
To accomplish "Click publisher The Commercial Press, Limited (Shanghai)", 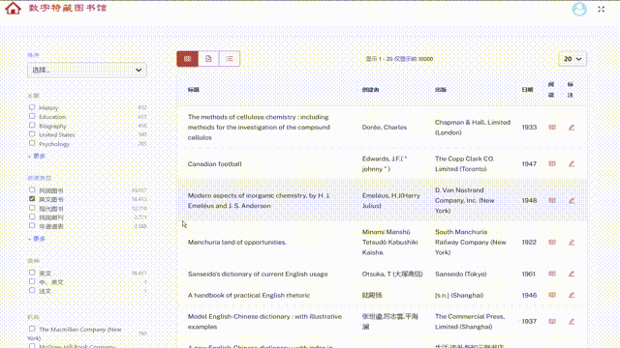I will pyautogui.click(x=470, y=322).
